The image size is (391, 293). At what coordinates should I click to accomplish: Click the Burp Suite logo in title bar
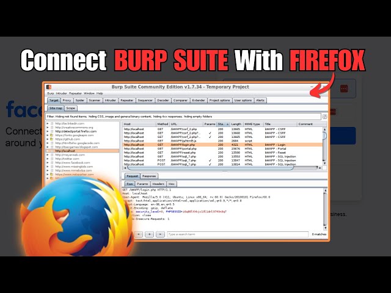(x=49, y=87)
